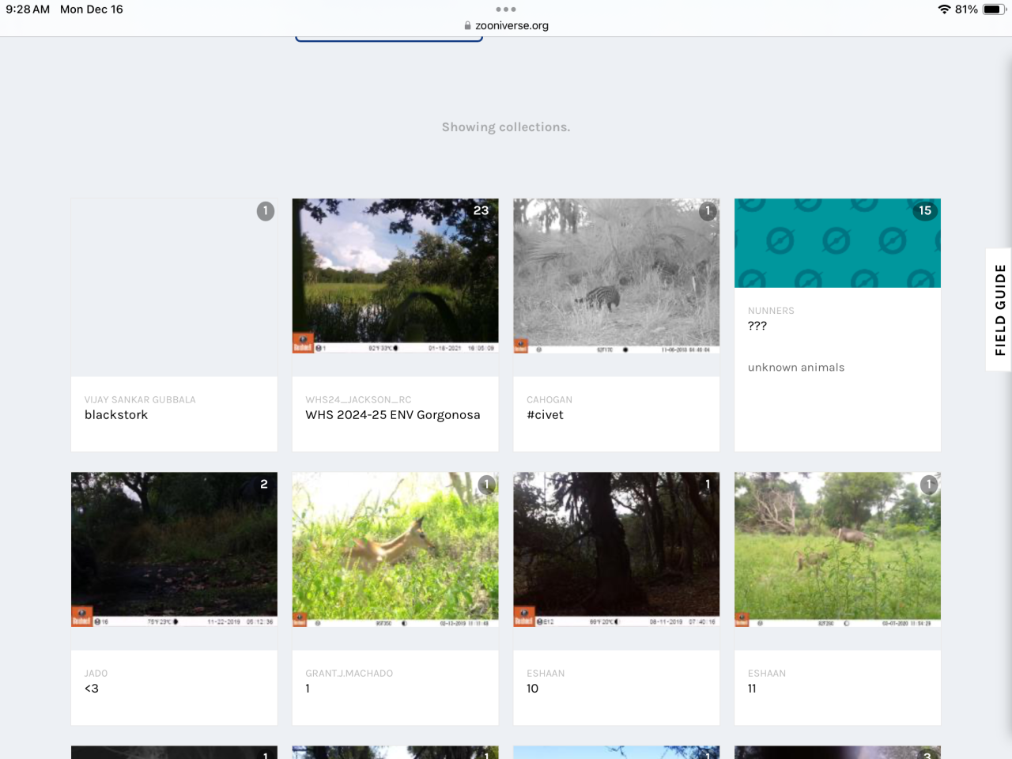Click the count badge on #civet card
Image resolution: width=1012 pixels, height=759 pixels.
[x=708, y=211]
